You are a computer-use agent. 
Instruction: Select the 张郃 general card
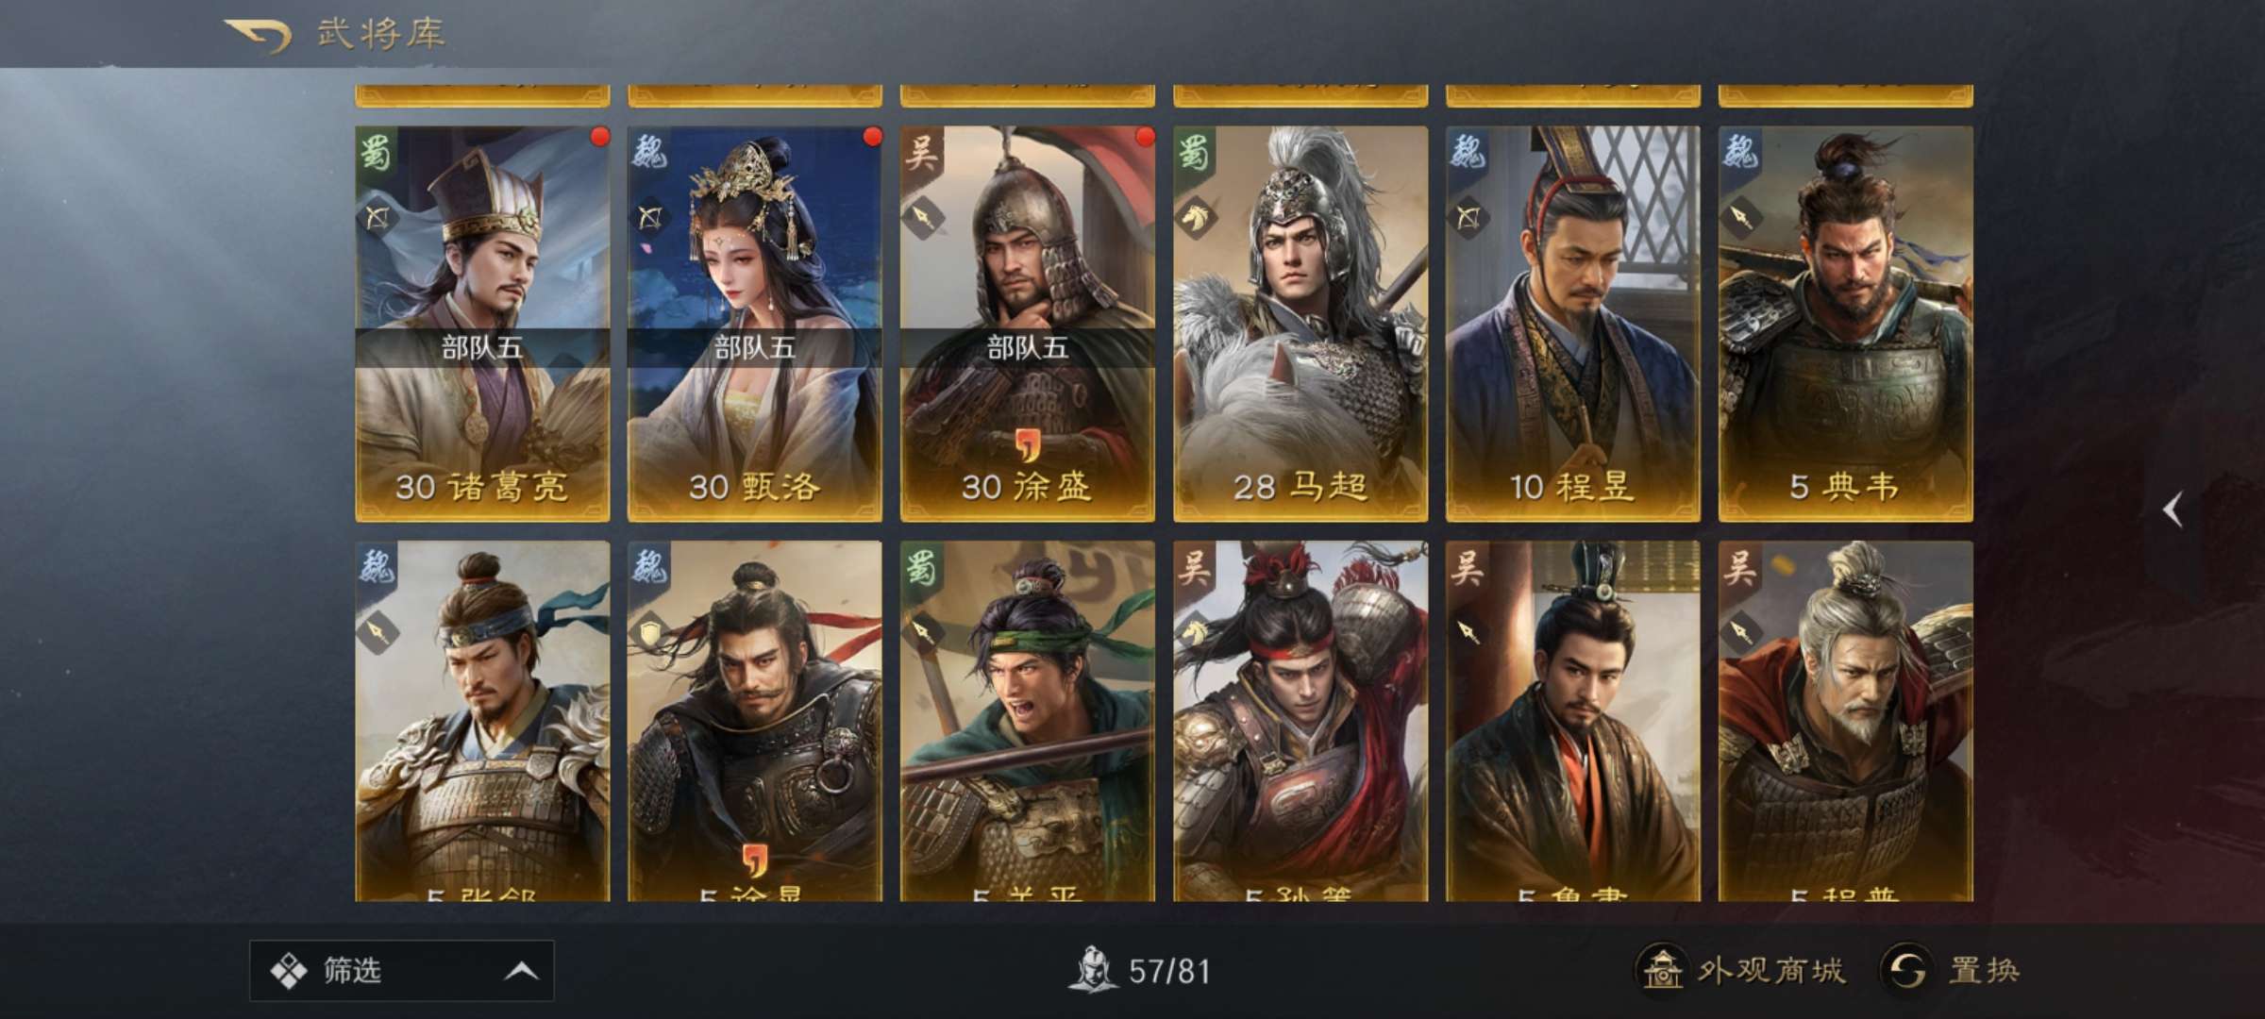coord(482,721)
